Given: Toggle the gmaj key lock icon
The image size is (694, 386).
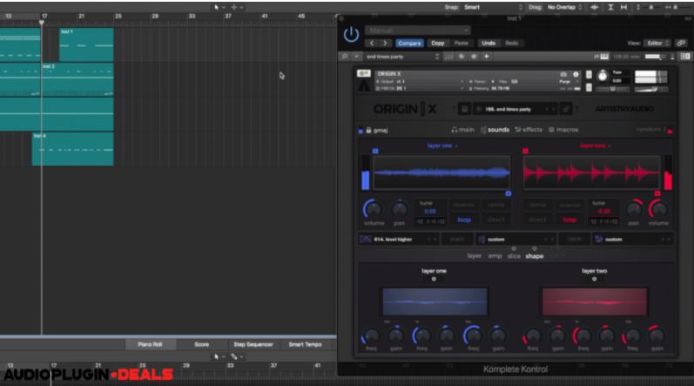Looking at the screenshot, I should [x=368, y=130].
